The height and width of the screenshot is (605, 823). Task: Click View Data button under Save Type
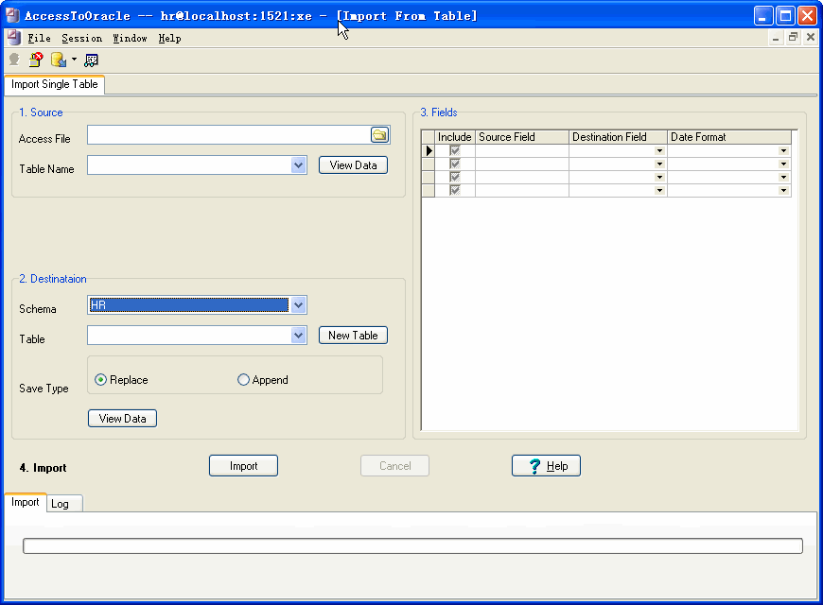tap(122, 419)
